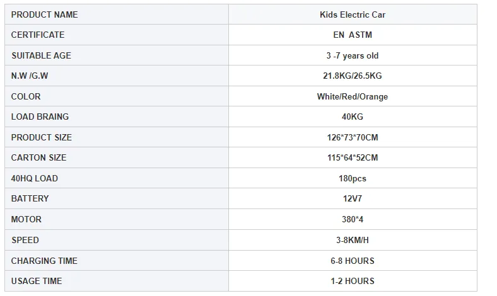497x296 pixels.
Task: Select the Kids Electric Car value
Action: (x=352, y=14)
